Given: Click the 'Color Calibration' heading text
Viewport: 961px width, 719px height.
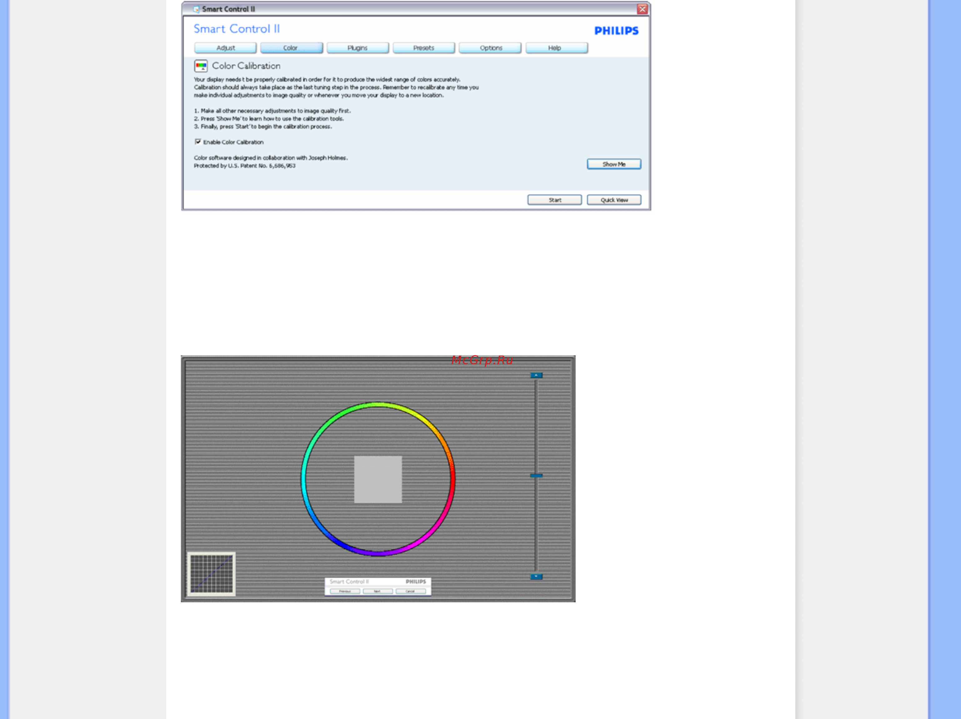Looking at the screenshot, I should (246, 66).
